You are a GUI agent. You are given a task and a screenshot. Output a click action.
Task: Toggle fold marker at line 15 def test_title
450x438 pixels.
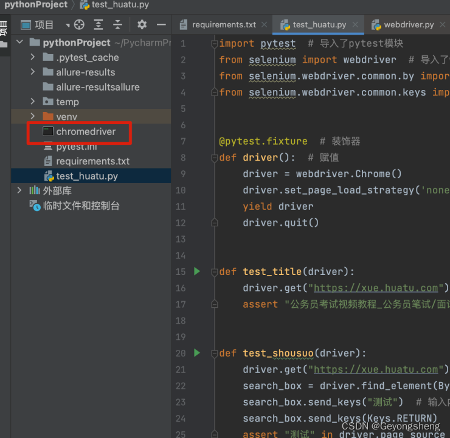tap(215, 272)
